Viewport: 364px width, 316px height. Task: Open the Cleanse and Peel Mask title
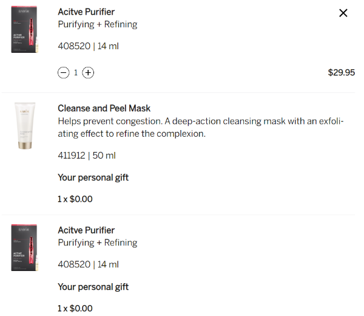click(x=104, y=108)
